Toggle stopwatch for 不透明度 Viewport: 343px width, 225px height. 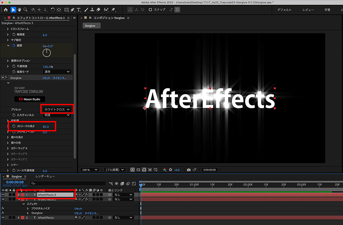pyautogui.click(x=14, y=66)
